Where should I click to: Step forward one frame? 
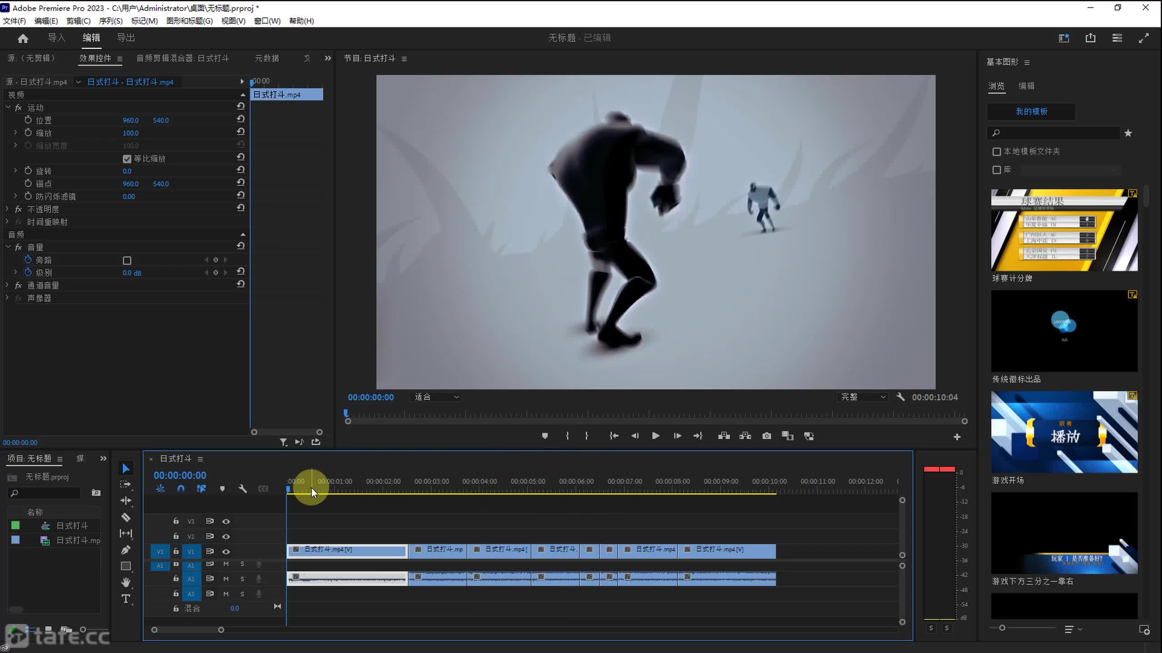click(x=677, y=436)
